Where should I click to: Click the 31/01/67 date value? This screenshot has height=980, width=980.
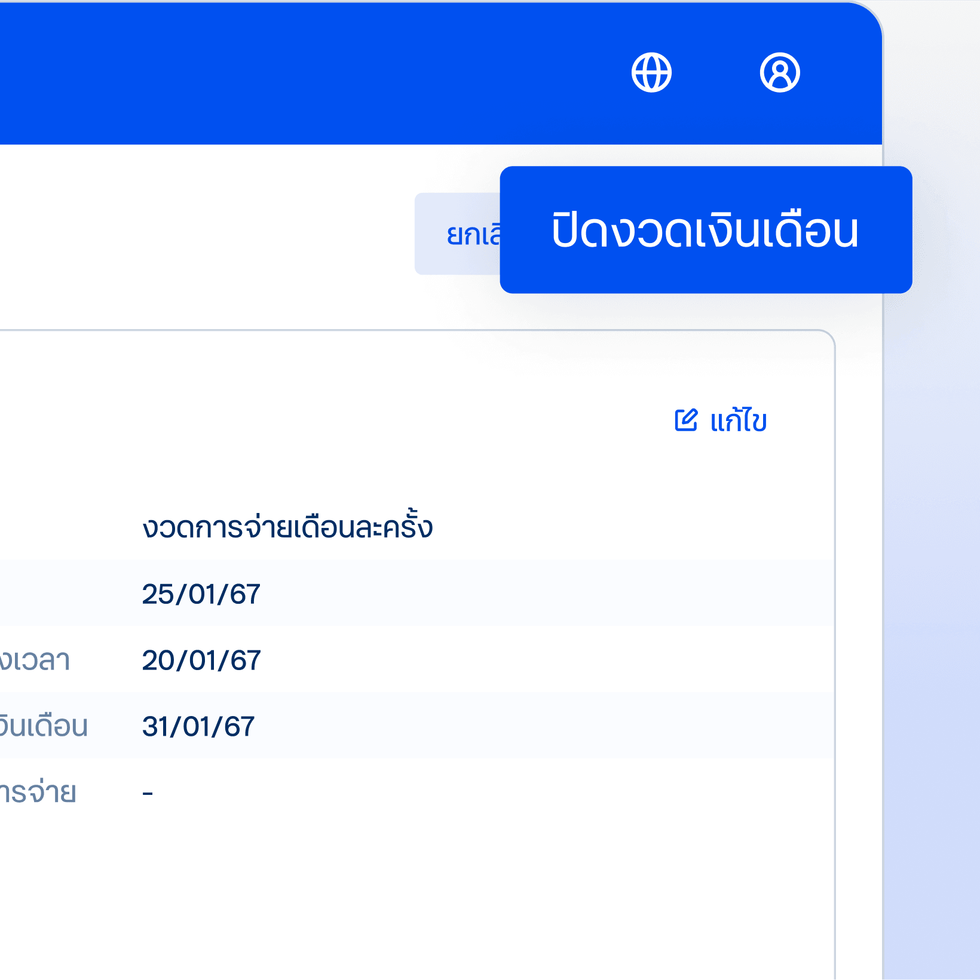[x=198, y=727]
